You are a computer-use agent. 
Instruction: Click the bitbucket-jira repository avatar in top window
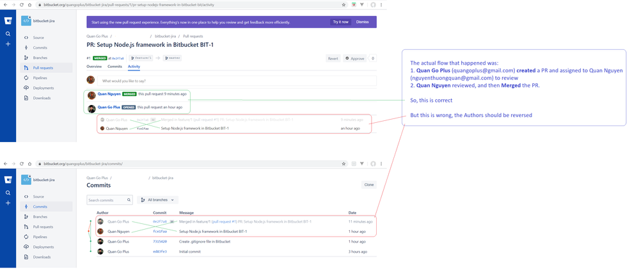tap(26, 21)
